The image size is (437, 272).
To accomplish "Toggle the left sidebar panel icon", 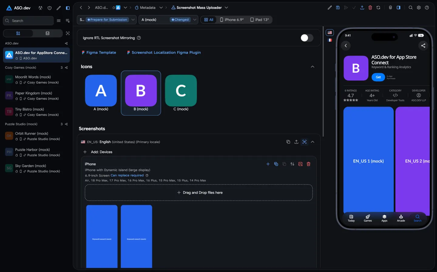I will click(x=68, y=8).
